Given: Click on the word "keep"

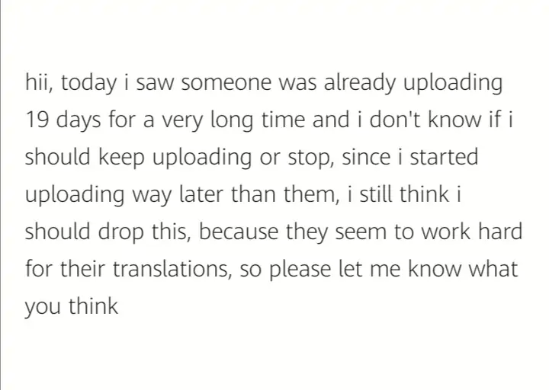Looking at the screenshot, I should [120, 158].
